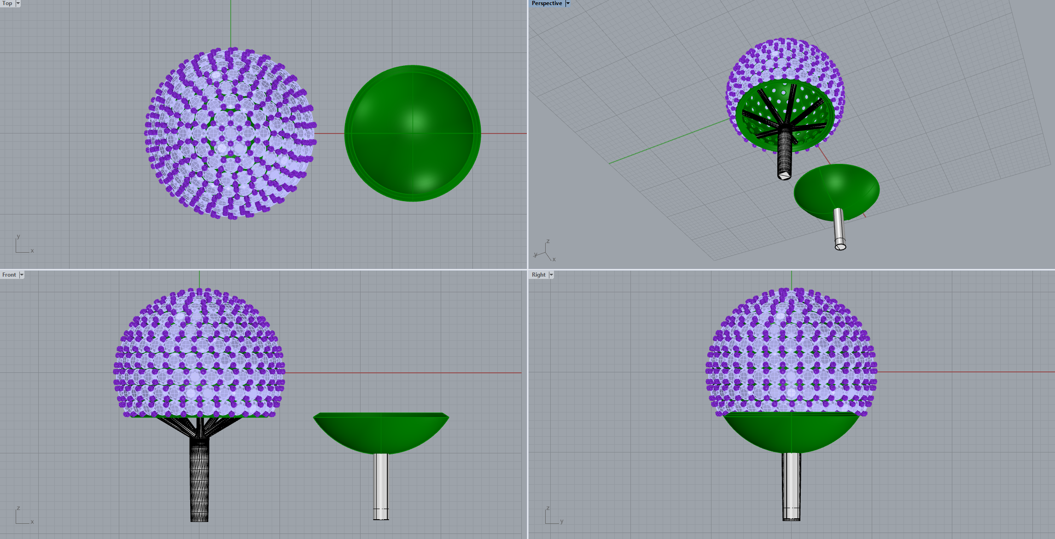Select the white stem in Perspective viewport
Viewport: 1055px width, 539px height.
[x=839, y=228]
